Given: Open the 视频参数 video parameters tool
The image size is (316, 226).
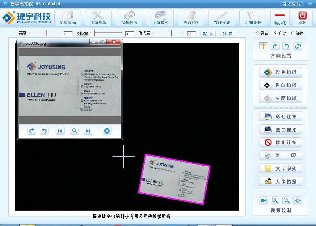Looking at the screenshot, I should (x=129, y=18).
